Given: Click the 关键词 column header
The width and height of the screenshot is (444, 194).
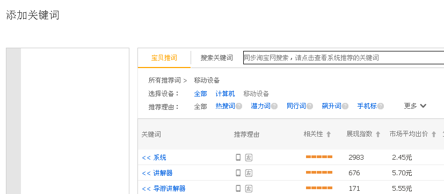Looking at the screenshot, I should (x=151, y=135).
